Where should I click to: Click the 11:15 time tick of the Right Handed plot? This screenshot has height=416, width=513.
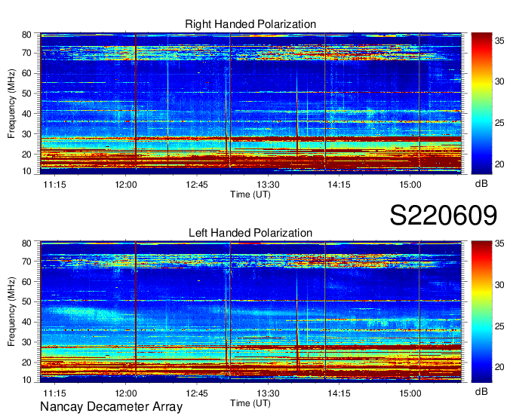click(54, 185)
